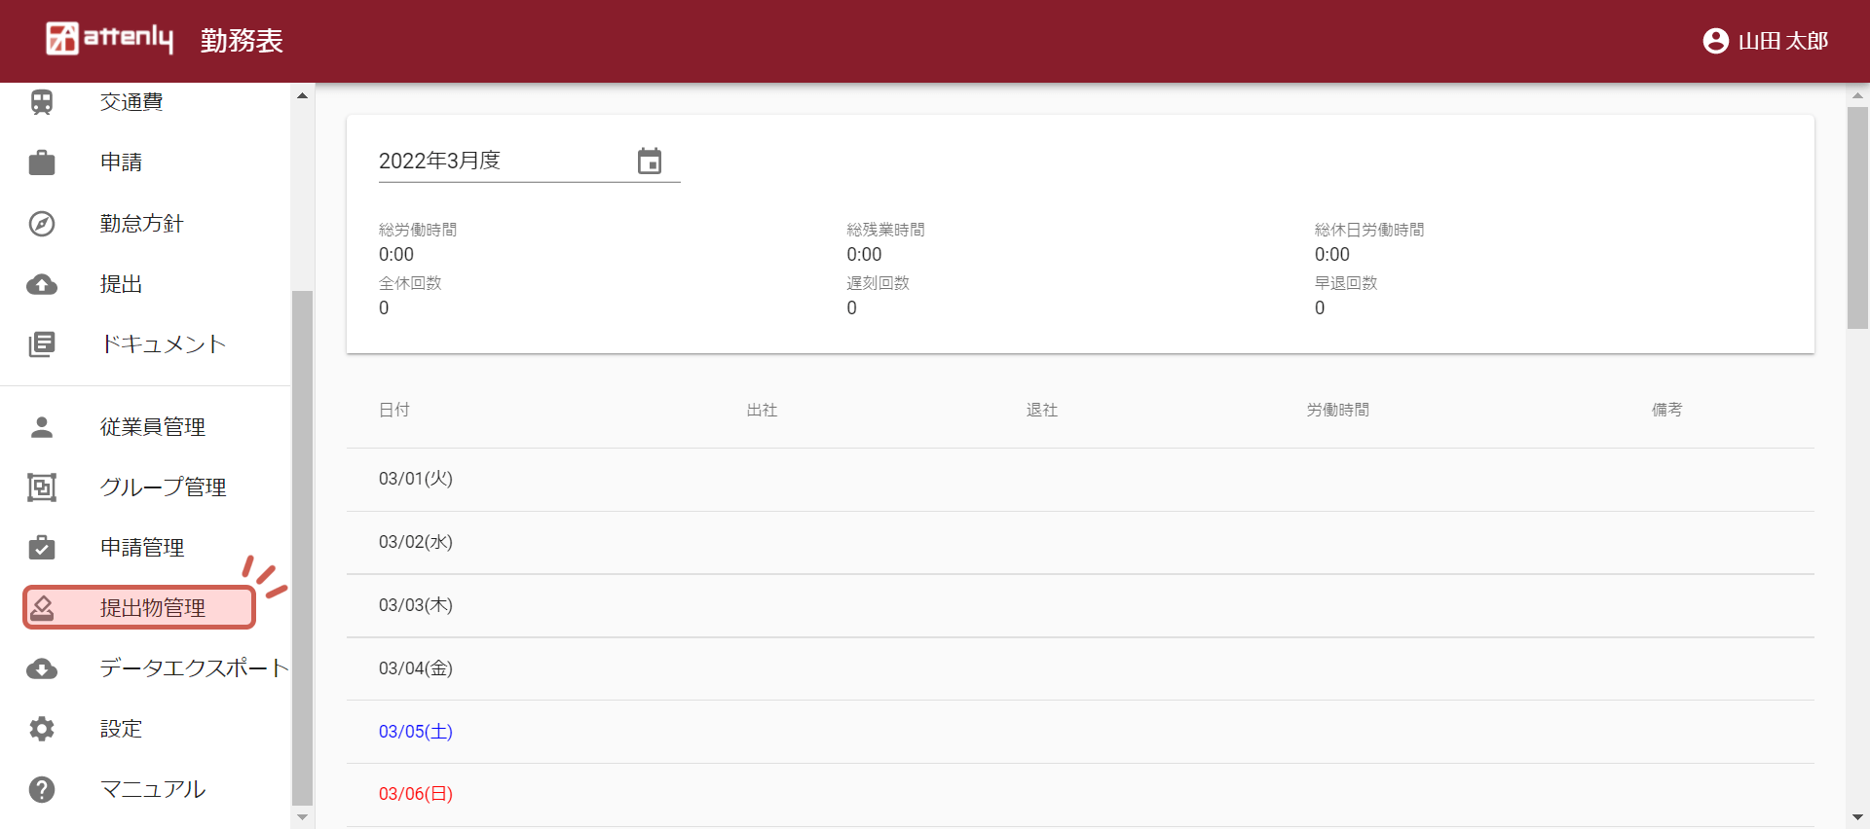
Task: Click the compass icon for 勤怠方針
Action: tap(42, 224)
